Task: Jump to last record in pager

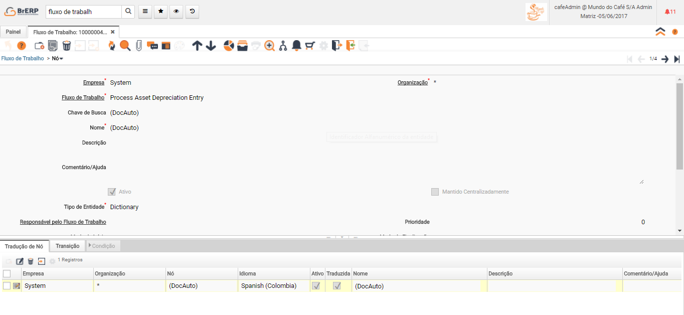Action: tap(677, 59)
